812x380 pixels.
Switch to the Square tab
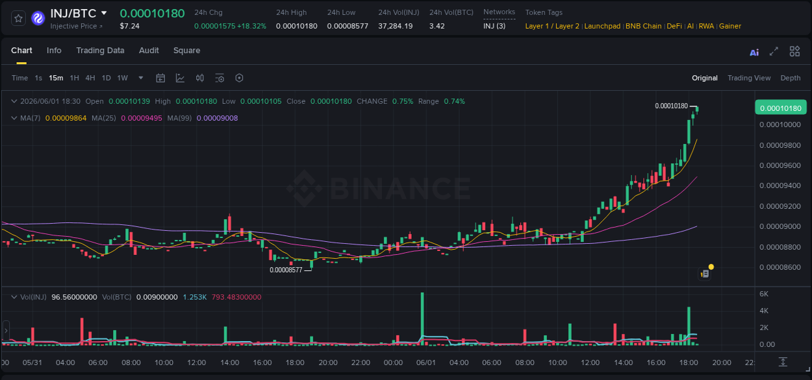pyautogui.click(x=186, y=51)
